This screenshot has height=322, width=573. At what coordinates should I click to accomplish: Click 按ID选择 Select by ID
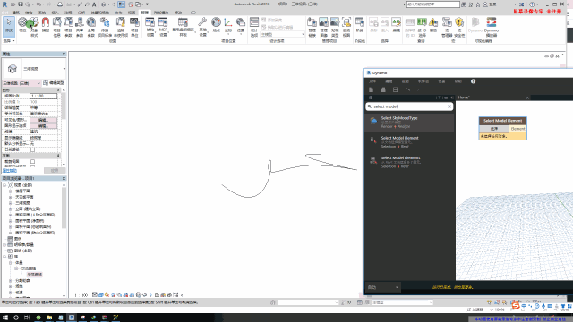(x=422, y=27)
